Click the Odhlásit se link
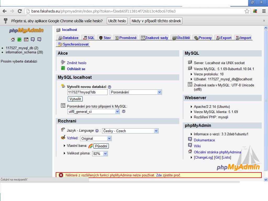This screenshot has width=268, height=201. 76,69
